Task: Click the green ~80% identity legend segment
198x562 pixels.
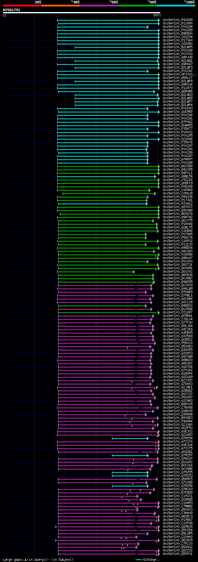Action: (137, 6)
